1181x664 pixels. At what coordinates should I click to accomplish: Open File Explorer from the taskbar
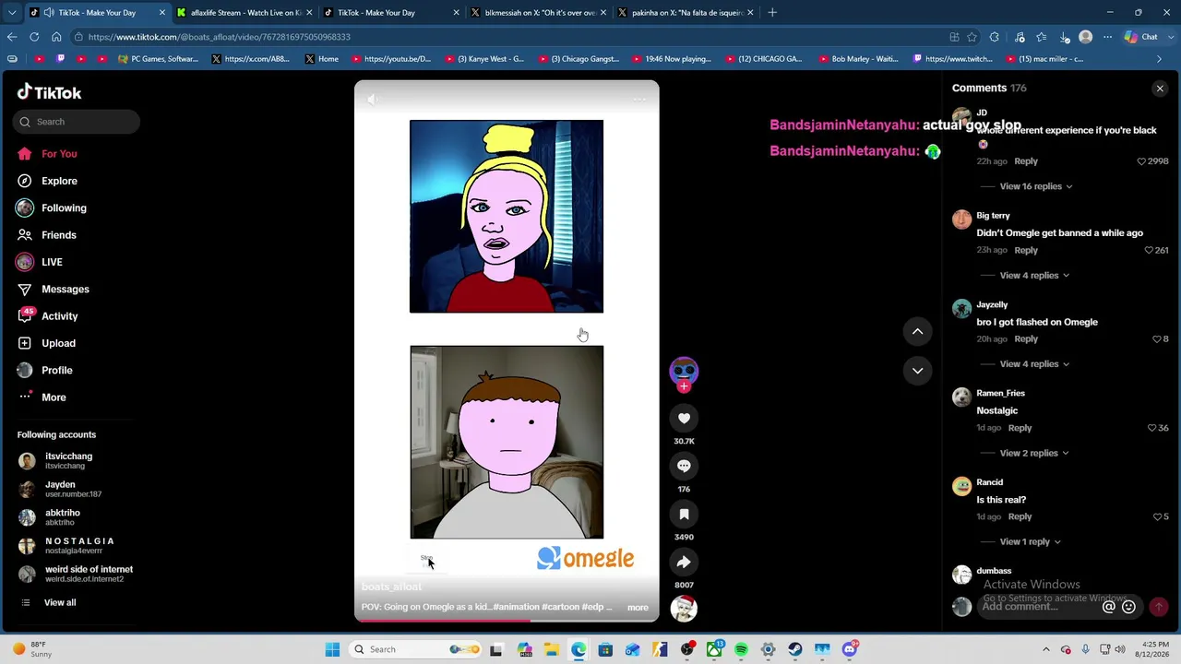click(552, 649)
